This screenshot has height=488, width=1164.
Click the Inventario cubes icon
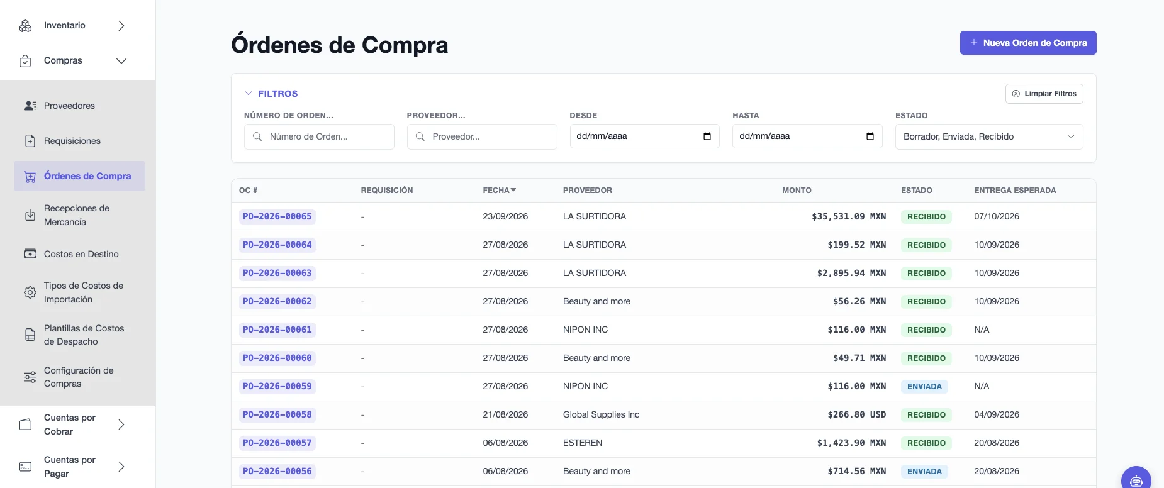[x=25, y=26]
